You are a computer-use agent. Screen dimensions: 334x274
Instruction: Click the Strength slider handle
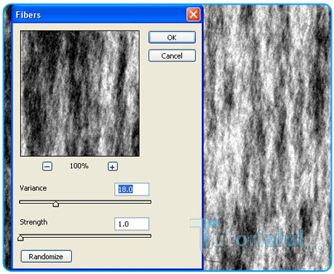(x=21, y=238)
